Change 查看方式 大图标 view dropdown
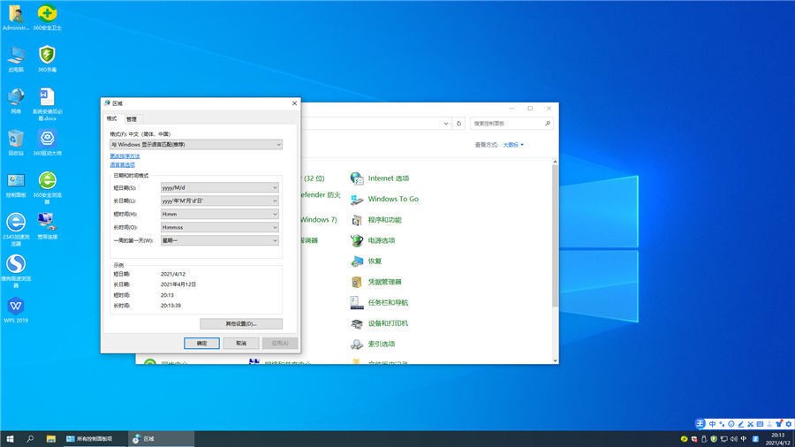The width and height of the screenshot is (795, 447). [513, 145]
